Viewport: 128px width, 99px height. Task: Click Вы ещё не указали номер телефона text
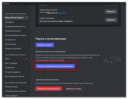[x=56, y=21]
